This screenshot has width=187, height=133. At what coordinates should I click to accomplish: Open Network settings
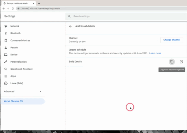point(15,26)
